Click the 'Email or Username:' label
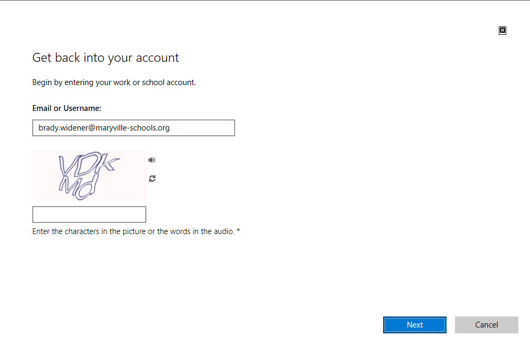The width and height of the screenshot is (530, 345). pos(67,108)
